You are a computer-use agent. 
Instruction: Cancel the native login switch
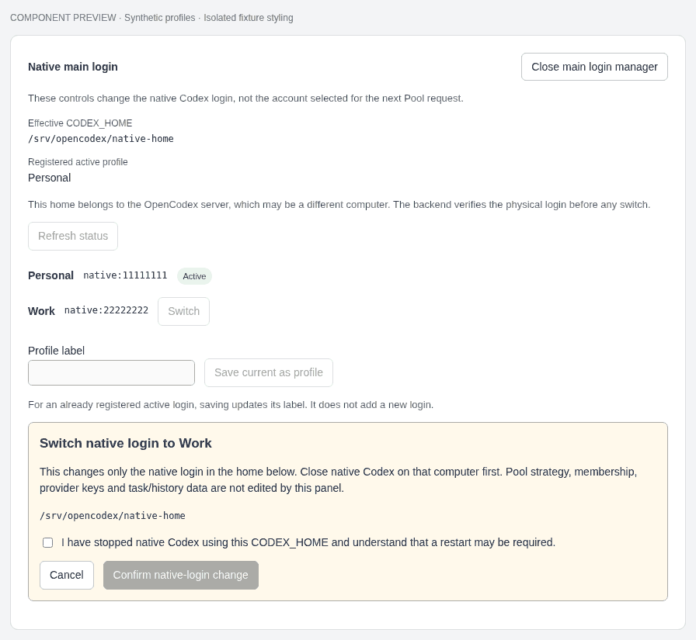click(x=67, y=576)
